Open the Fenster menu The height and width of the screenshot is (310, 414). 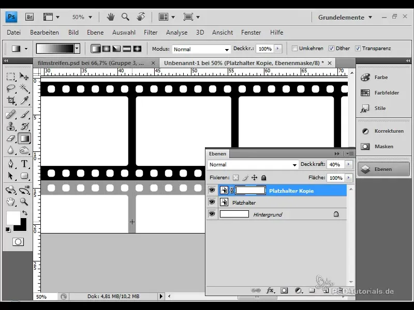click(x=251, y=33)
